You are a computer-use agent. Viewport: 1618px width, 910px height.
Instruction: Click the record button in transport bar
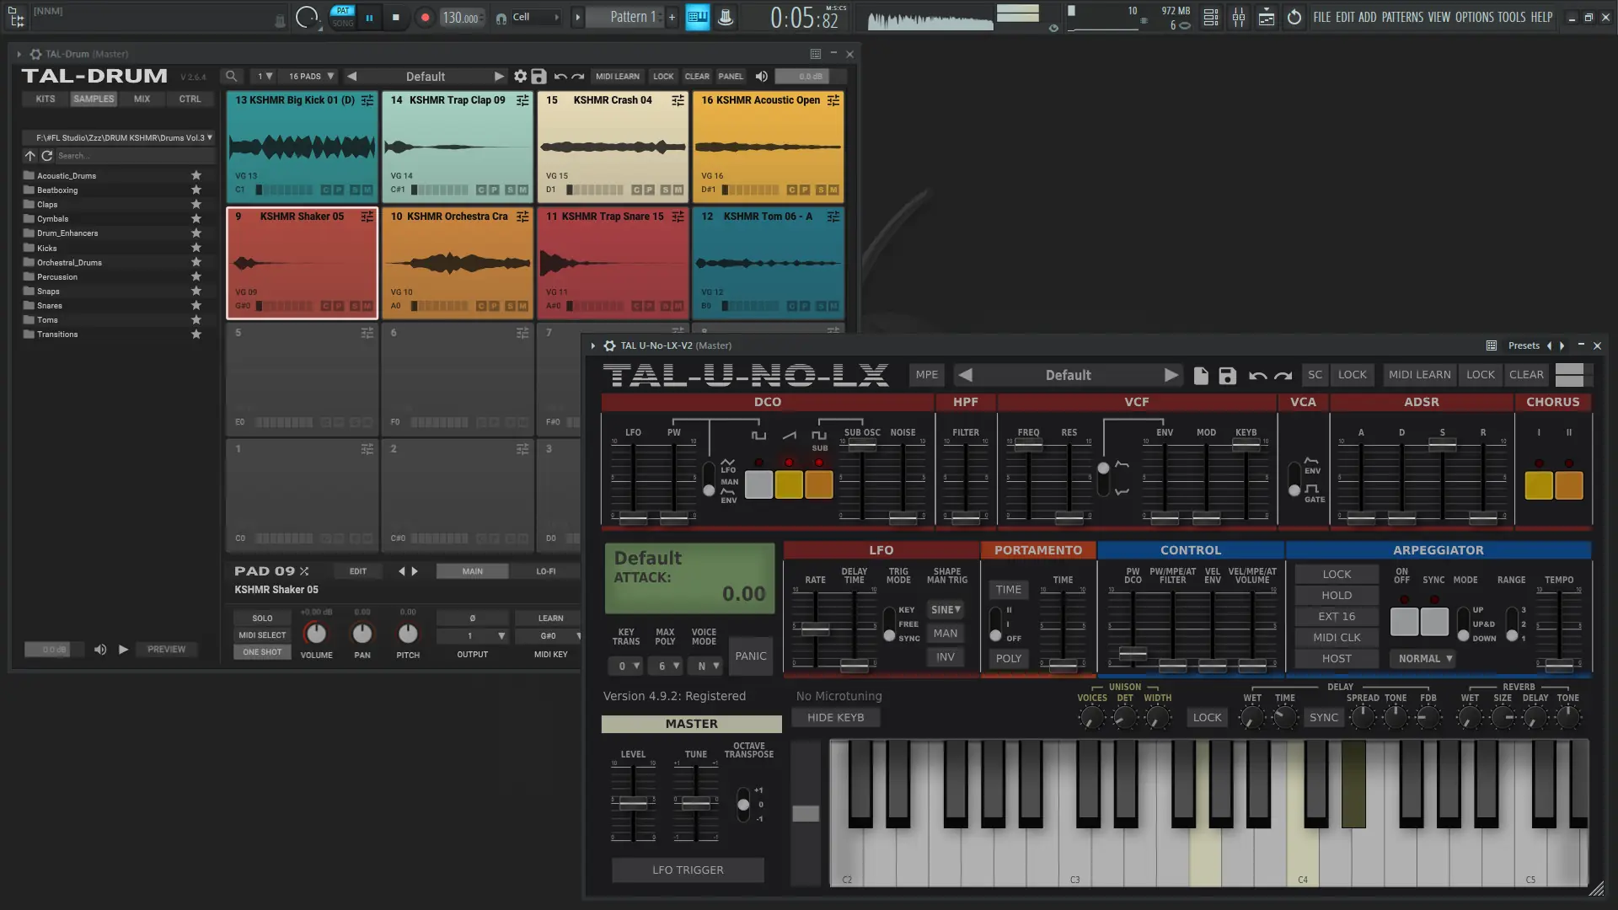tap(425, 18)
